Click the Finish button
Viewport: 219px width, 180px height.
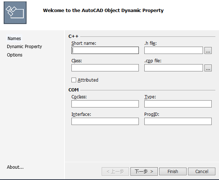173,171
